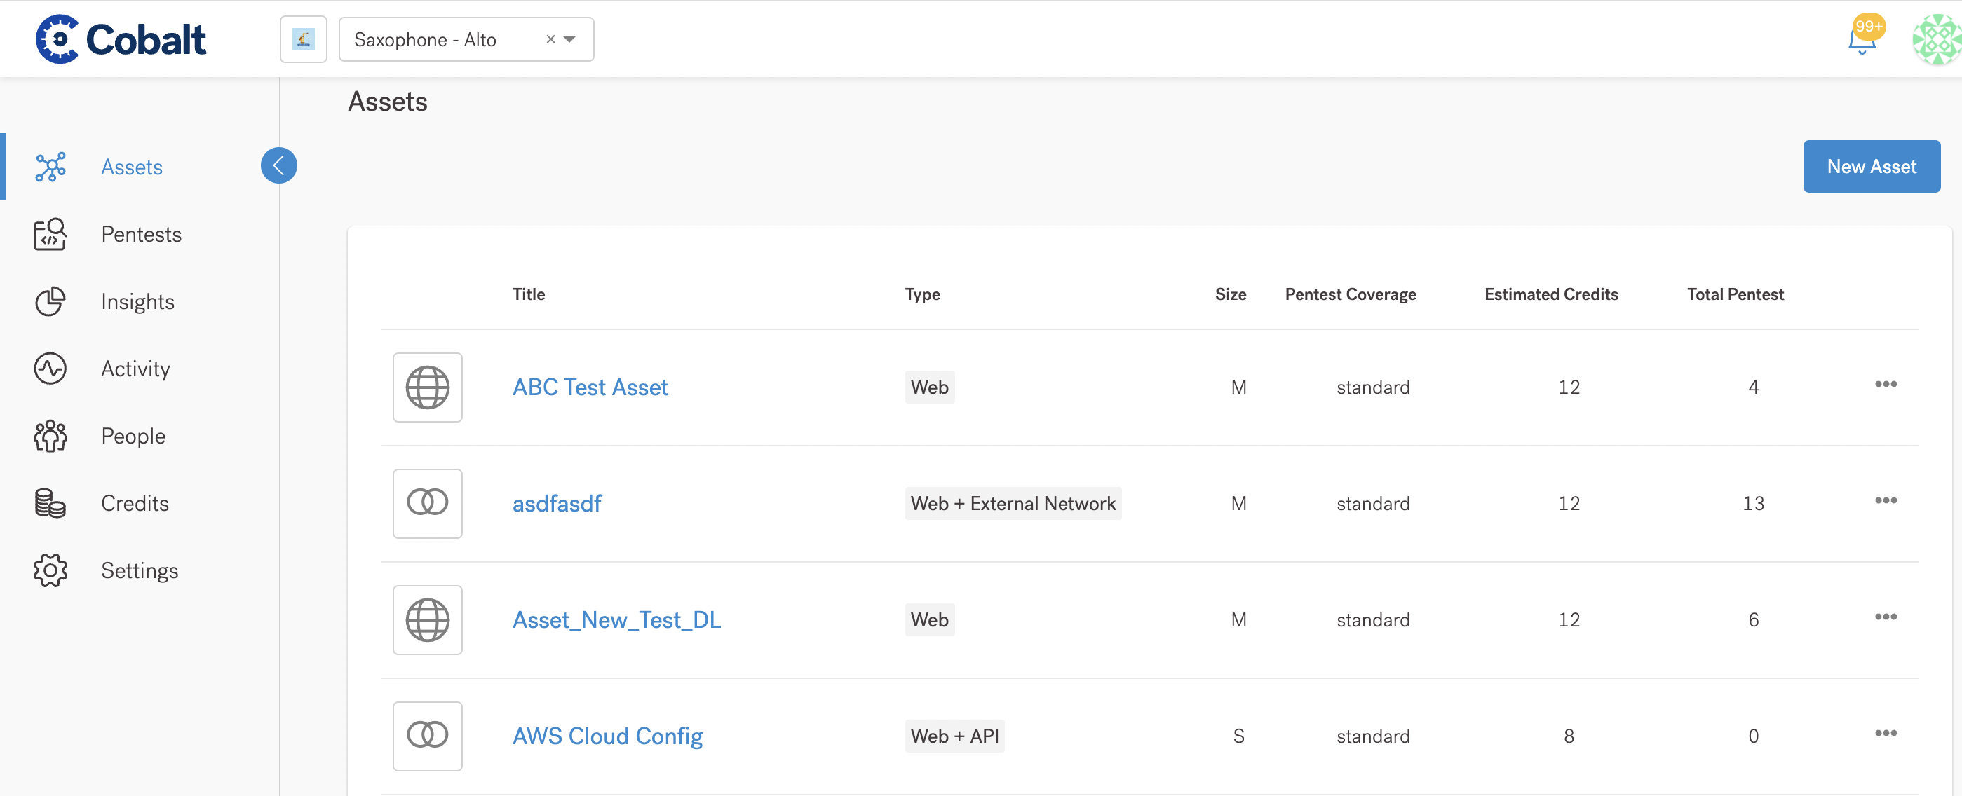Click the user avatar in top-right corner

click(1936, 39)
